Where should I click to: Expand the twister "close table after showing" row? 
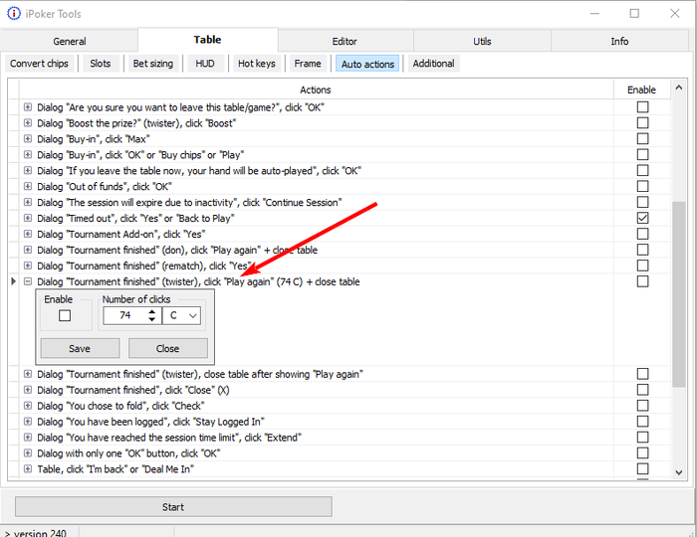(28, 374)
